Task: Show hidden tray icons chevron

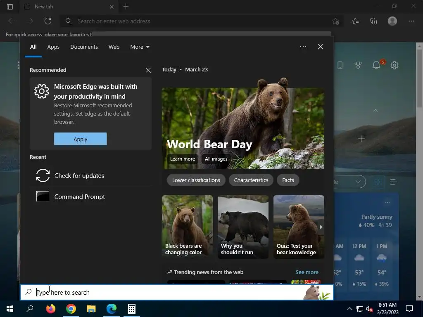Action: click(x=349, y=309)
